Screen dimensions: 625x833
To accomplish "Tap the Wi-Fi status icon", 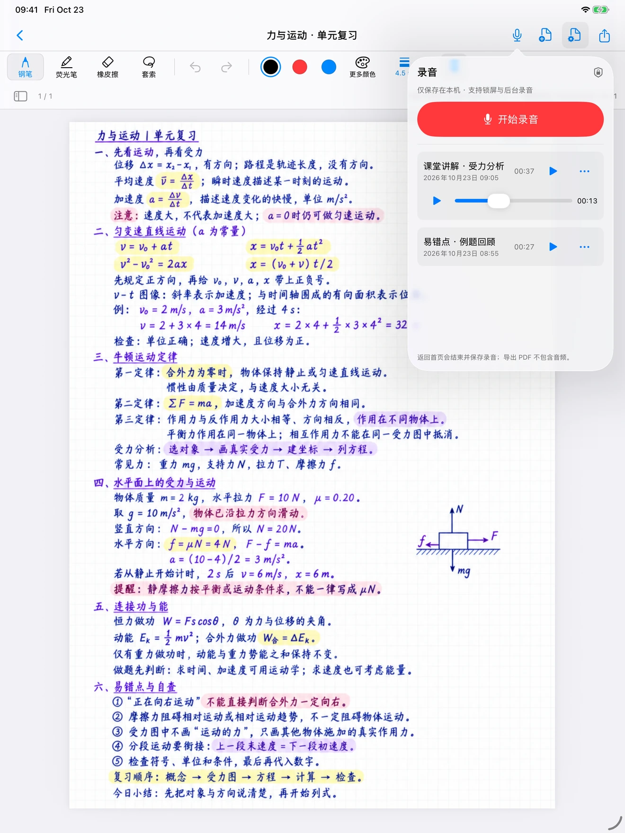I will click(x=586, y=9).
